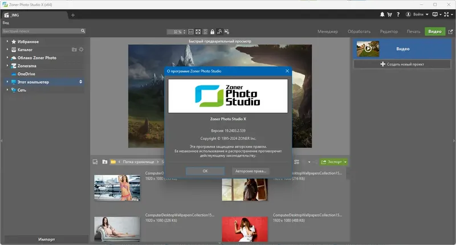Open the fullscreen options dropdown arrow
This screenshot has height=245, width=456.
tap(451, 15)
